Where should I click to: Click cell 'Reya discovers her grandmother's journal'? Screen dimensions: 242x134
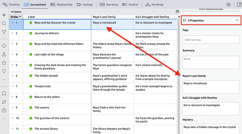113,56
